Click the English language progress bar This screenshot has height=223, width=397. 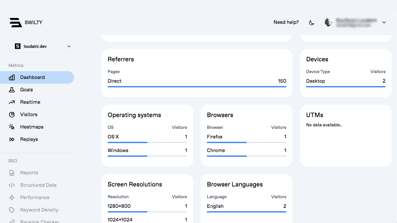click(x=247, y=212)
